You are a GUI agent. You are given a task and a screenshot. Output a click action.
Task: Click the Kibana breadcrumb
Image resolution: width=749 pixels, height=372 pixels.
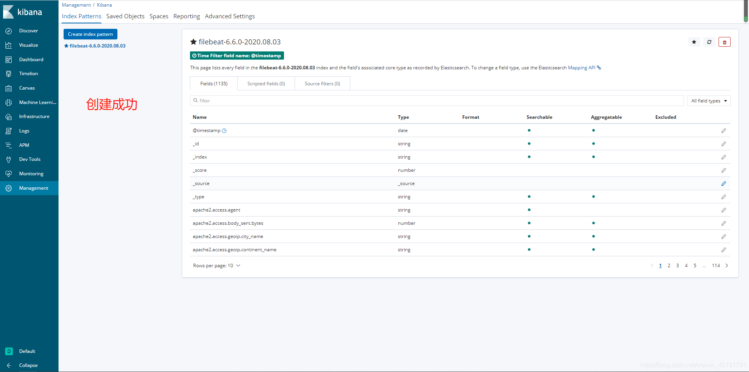(104, 5)
